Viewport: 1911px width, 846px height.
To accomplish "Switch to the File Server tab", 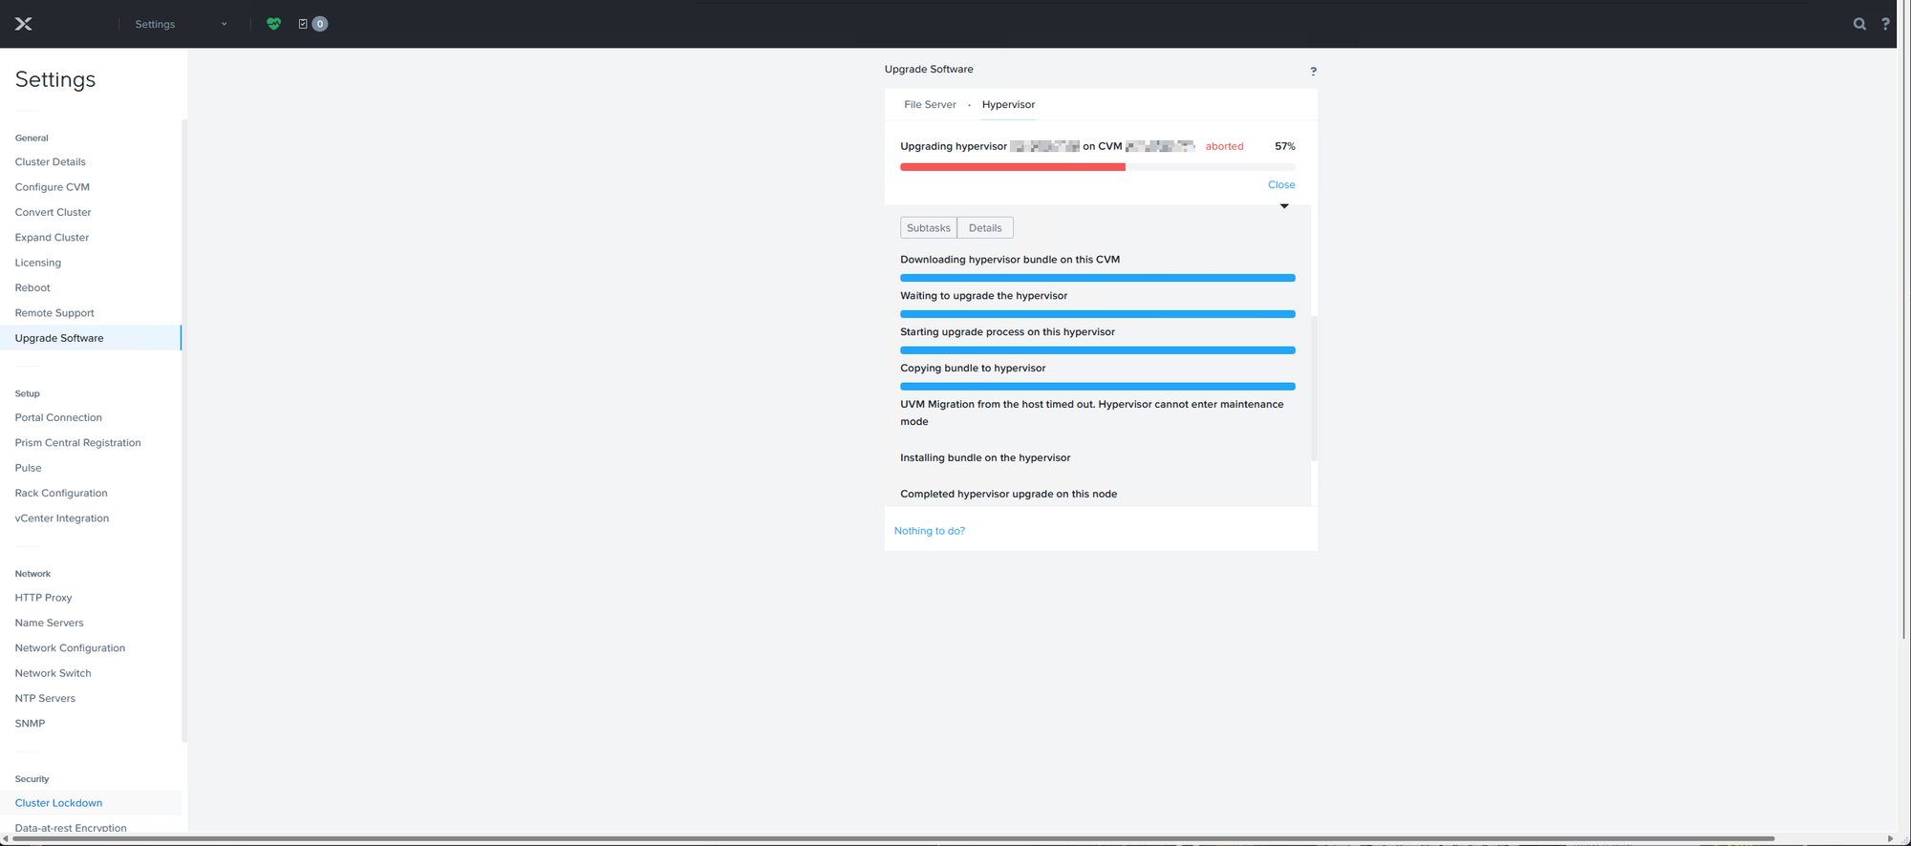I will tap(930, 105).
